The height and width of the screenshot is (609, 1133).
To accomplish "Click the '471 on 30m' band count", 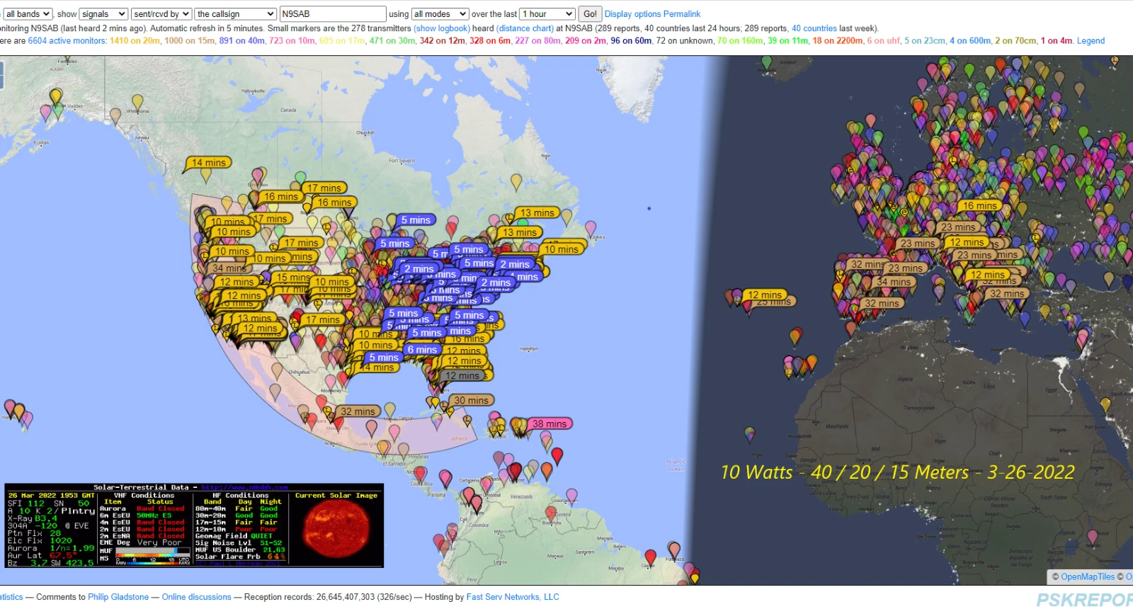I will (x=393, y=41).
